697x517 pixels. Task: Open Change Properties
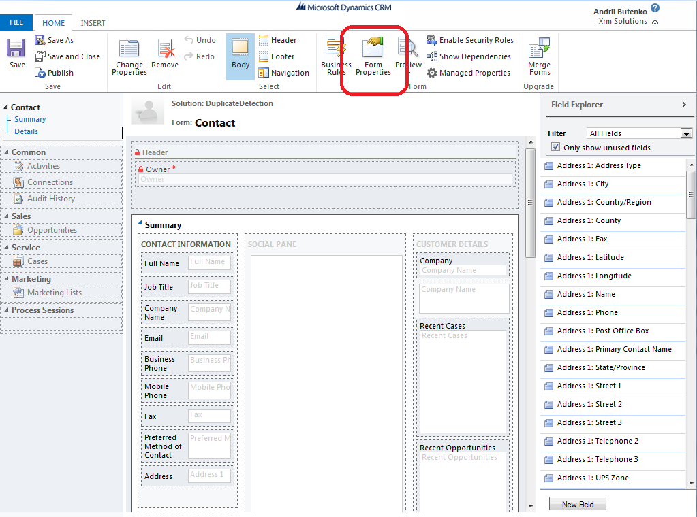pos(129,58)
